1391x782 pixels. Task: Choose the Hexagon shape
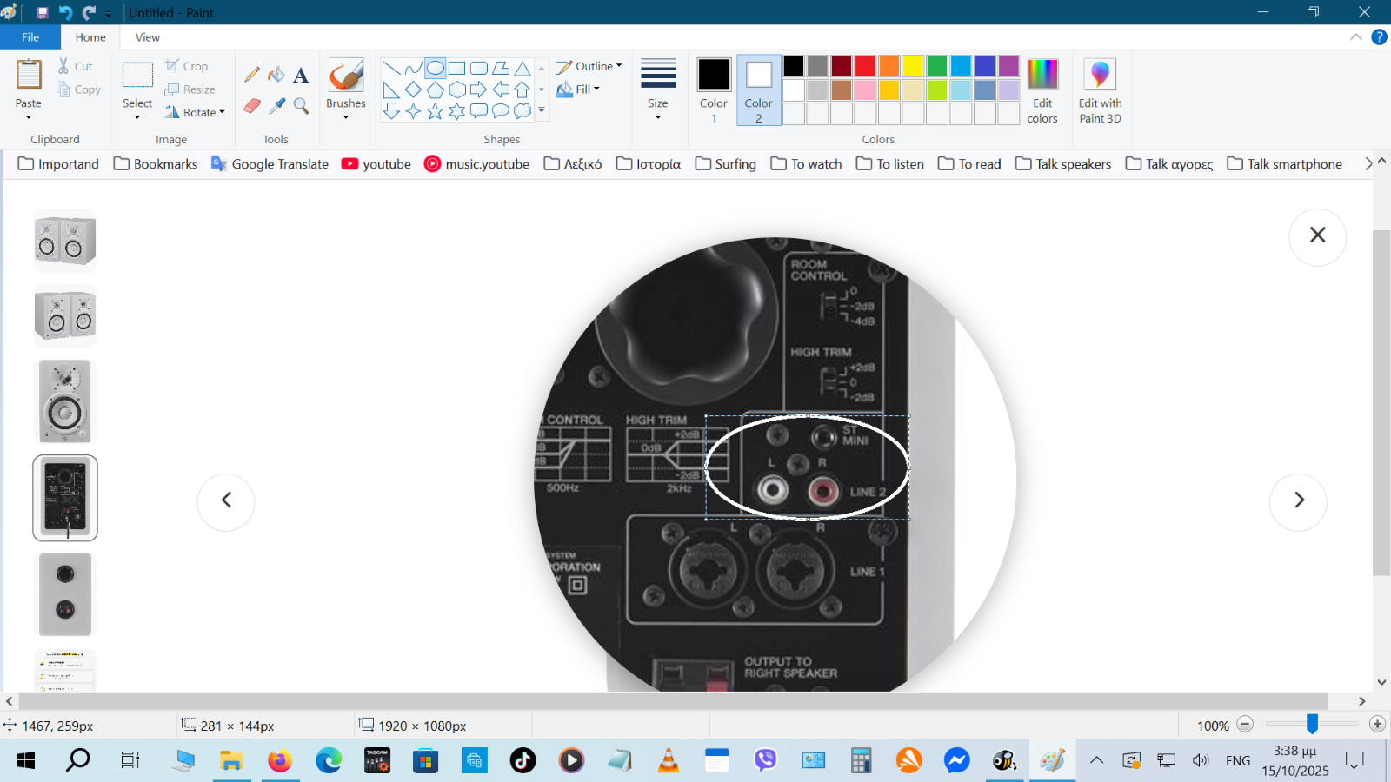[457, 89]
